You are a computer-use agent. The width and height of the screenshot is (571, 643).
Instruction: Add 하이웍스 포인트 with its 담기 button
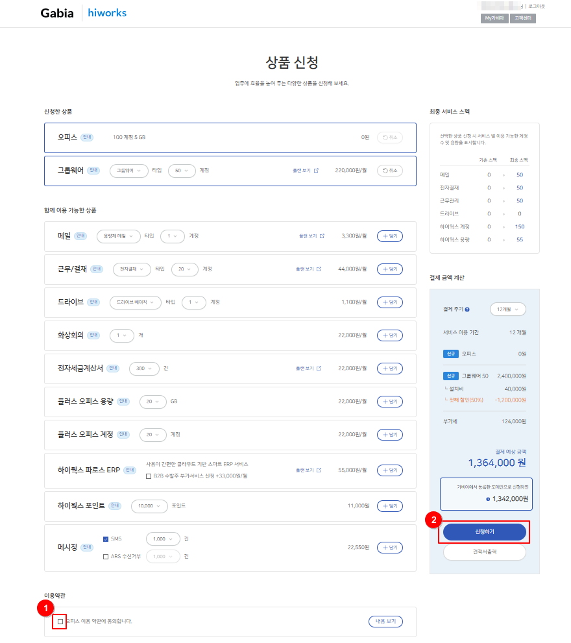pyautogui.click(x=389, y=505)
